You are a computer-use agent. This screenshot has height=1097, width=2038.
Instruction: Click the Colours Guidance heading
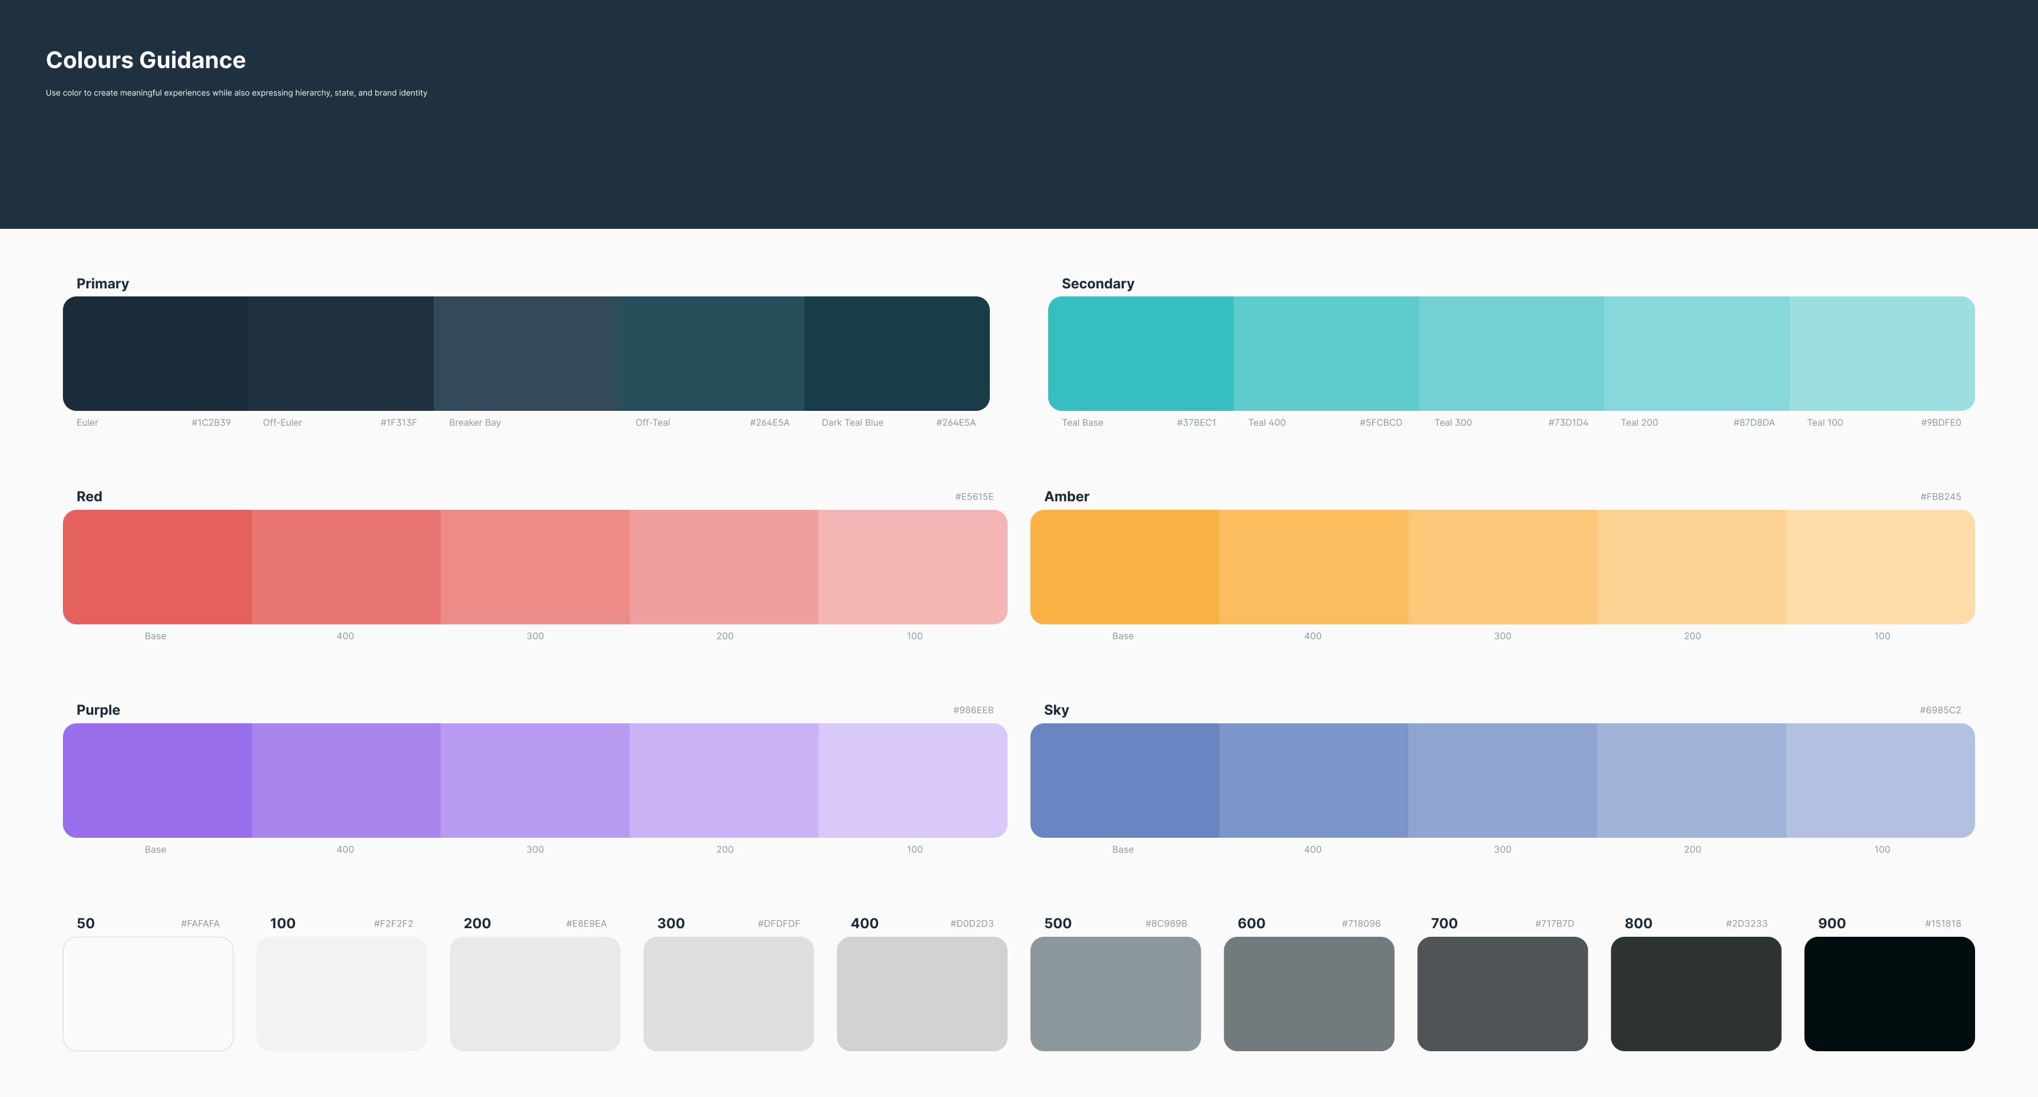[x=145, y=60]
